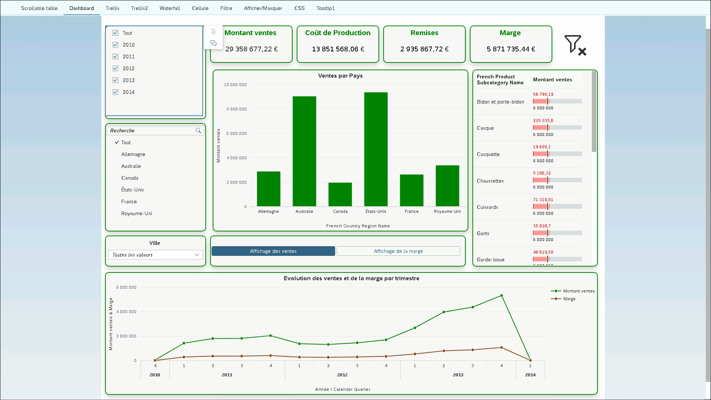
Task: Uncheck the Tout checkbox in year filter
Action: [115, 33]
